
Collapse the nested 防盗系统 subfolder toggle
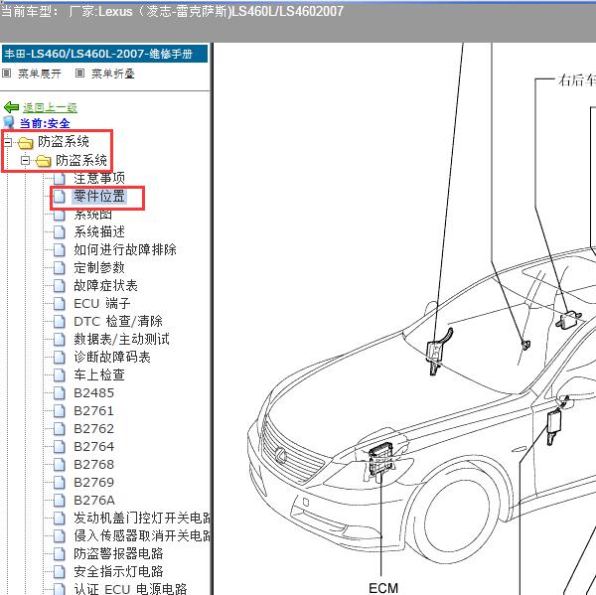[26, 160]
